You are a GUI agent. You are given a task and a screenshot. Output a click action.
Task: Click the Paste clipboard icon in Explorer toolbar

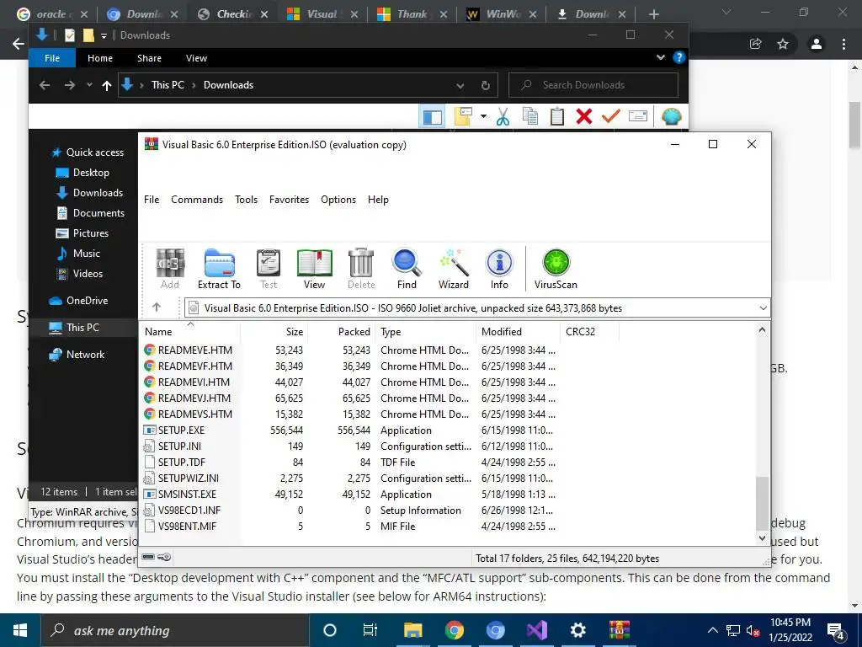[x=557, y=116]
